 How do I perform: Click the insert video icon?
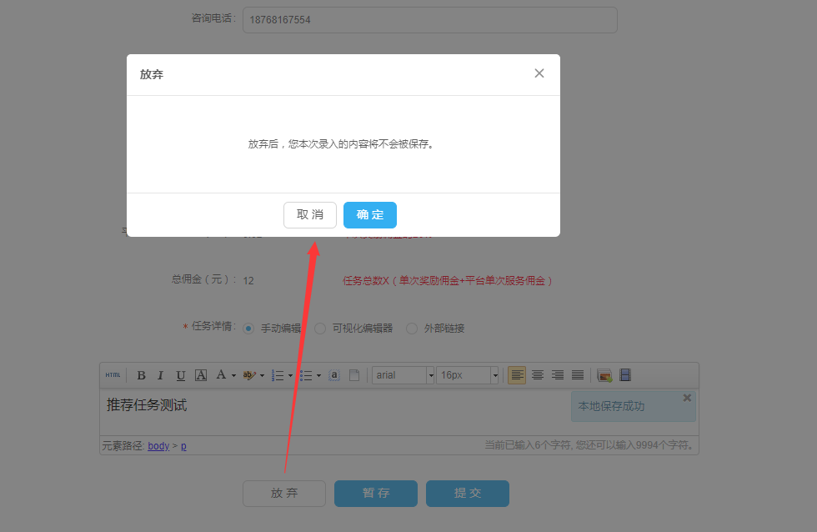pos(624,375)
